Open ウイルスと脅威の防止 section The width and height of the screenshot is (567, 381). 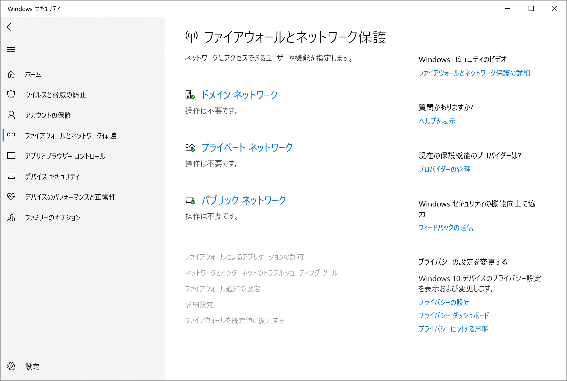(55, 95)
